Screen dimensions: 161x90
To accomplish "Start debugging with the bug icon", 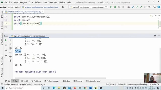I will [115, 7].
